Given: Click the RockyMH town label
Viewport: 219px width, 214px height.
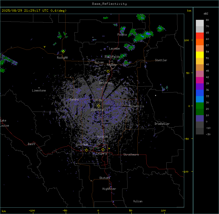Looking at the screenshot, I should pyautogui.click(x=62, y=58).
